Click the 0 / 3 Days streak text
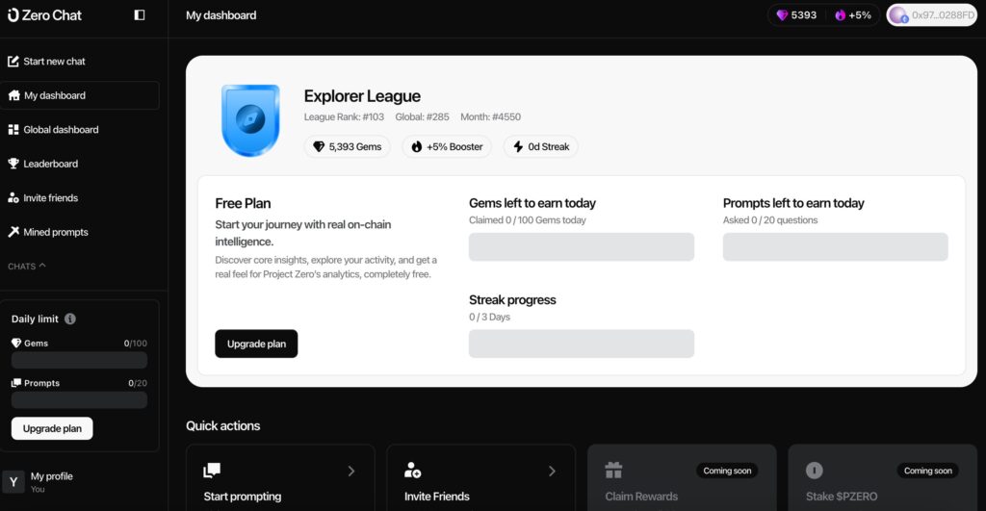 [x=490, y=317]
